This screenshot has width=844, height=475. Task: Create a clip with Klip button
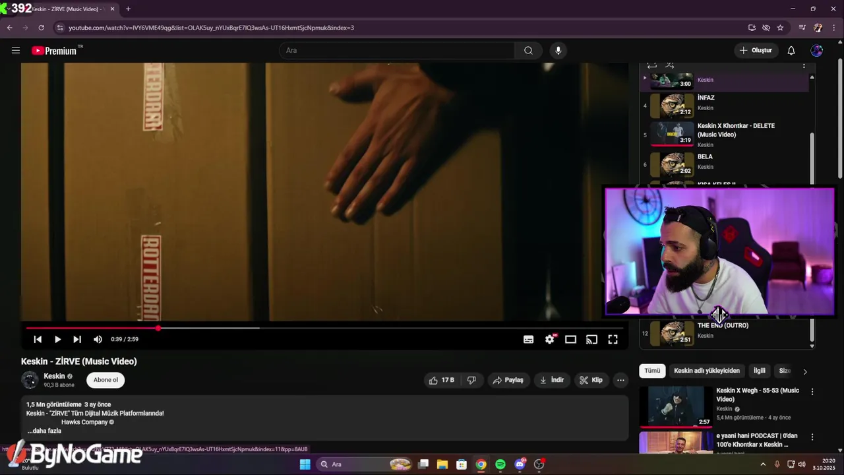(591, 380)
